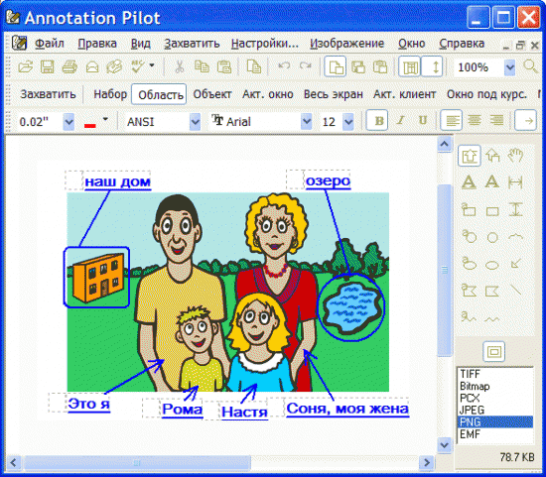Choose the Весь экран capture option
Viewport: 546px width, 477px height.
(333, 94)
